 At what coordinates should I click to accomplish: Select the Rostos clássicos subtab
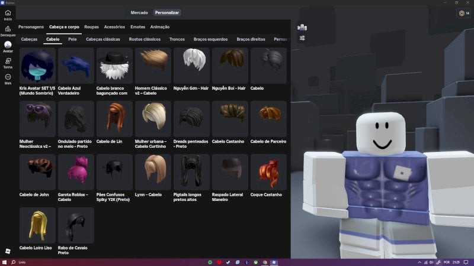pos(145,39)
